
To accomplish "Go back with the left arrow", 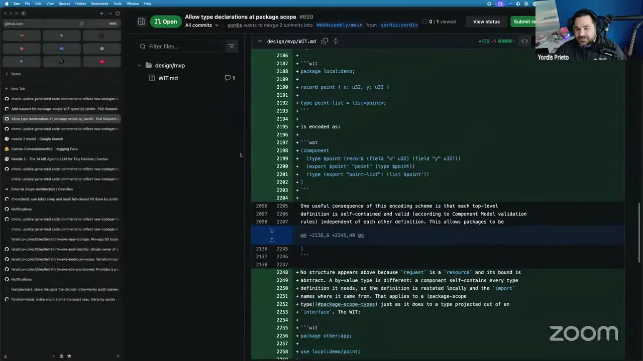I will click(102, 14).
